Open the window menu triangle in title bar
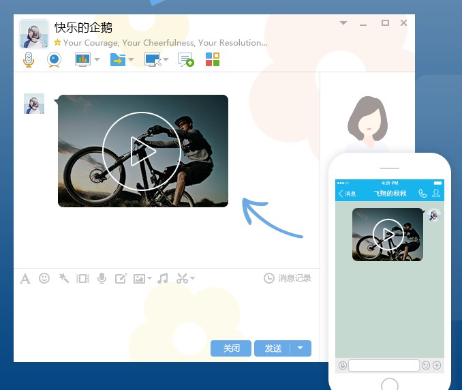This screenshot has width=462, height=390. click(x=343, y=22)
